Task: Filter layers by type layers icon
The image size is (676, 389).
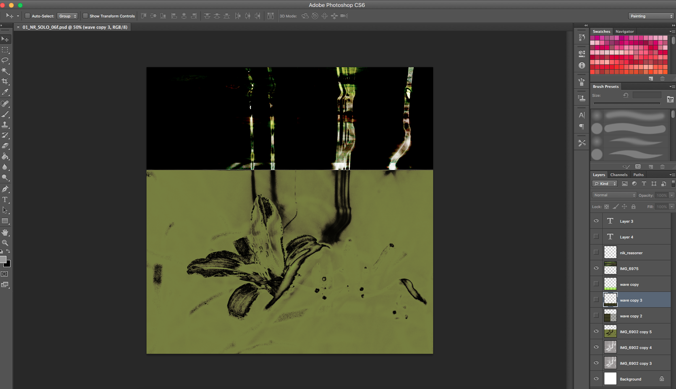Action: tap(644, 184)
